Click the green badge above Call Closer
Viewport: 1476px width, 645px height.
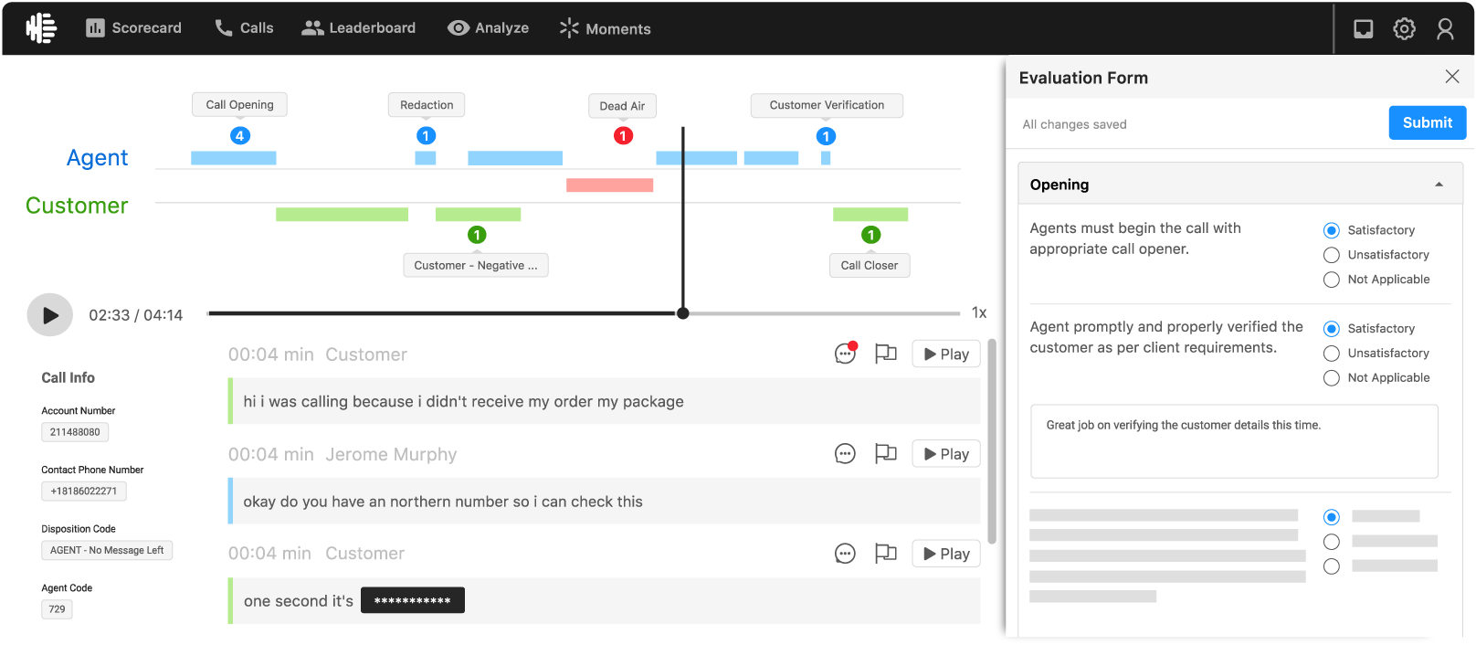[x=871, y=235]
